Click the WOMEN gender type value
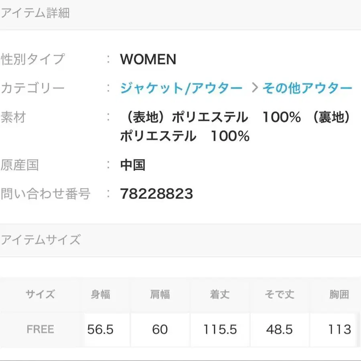 point(148,59)
